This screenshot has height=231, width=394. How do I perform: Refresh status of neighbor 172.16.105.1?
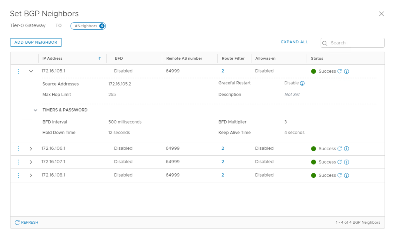point(339,71)
